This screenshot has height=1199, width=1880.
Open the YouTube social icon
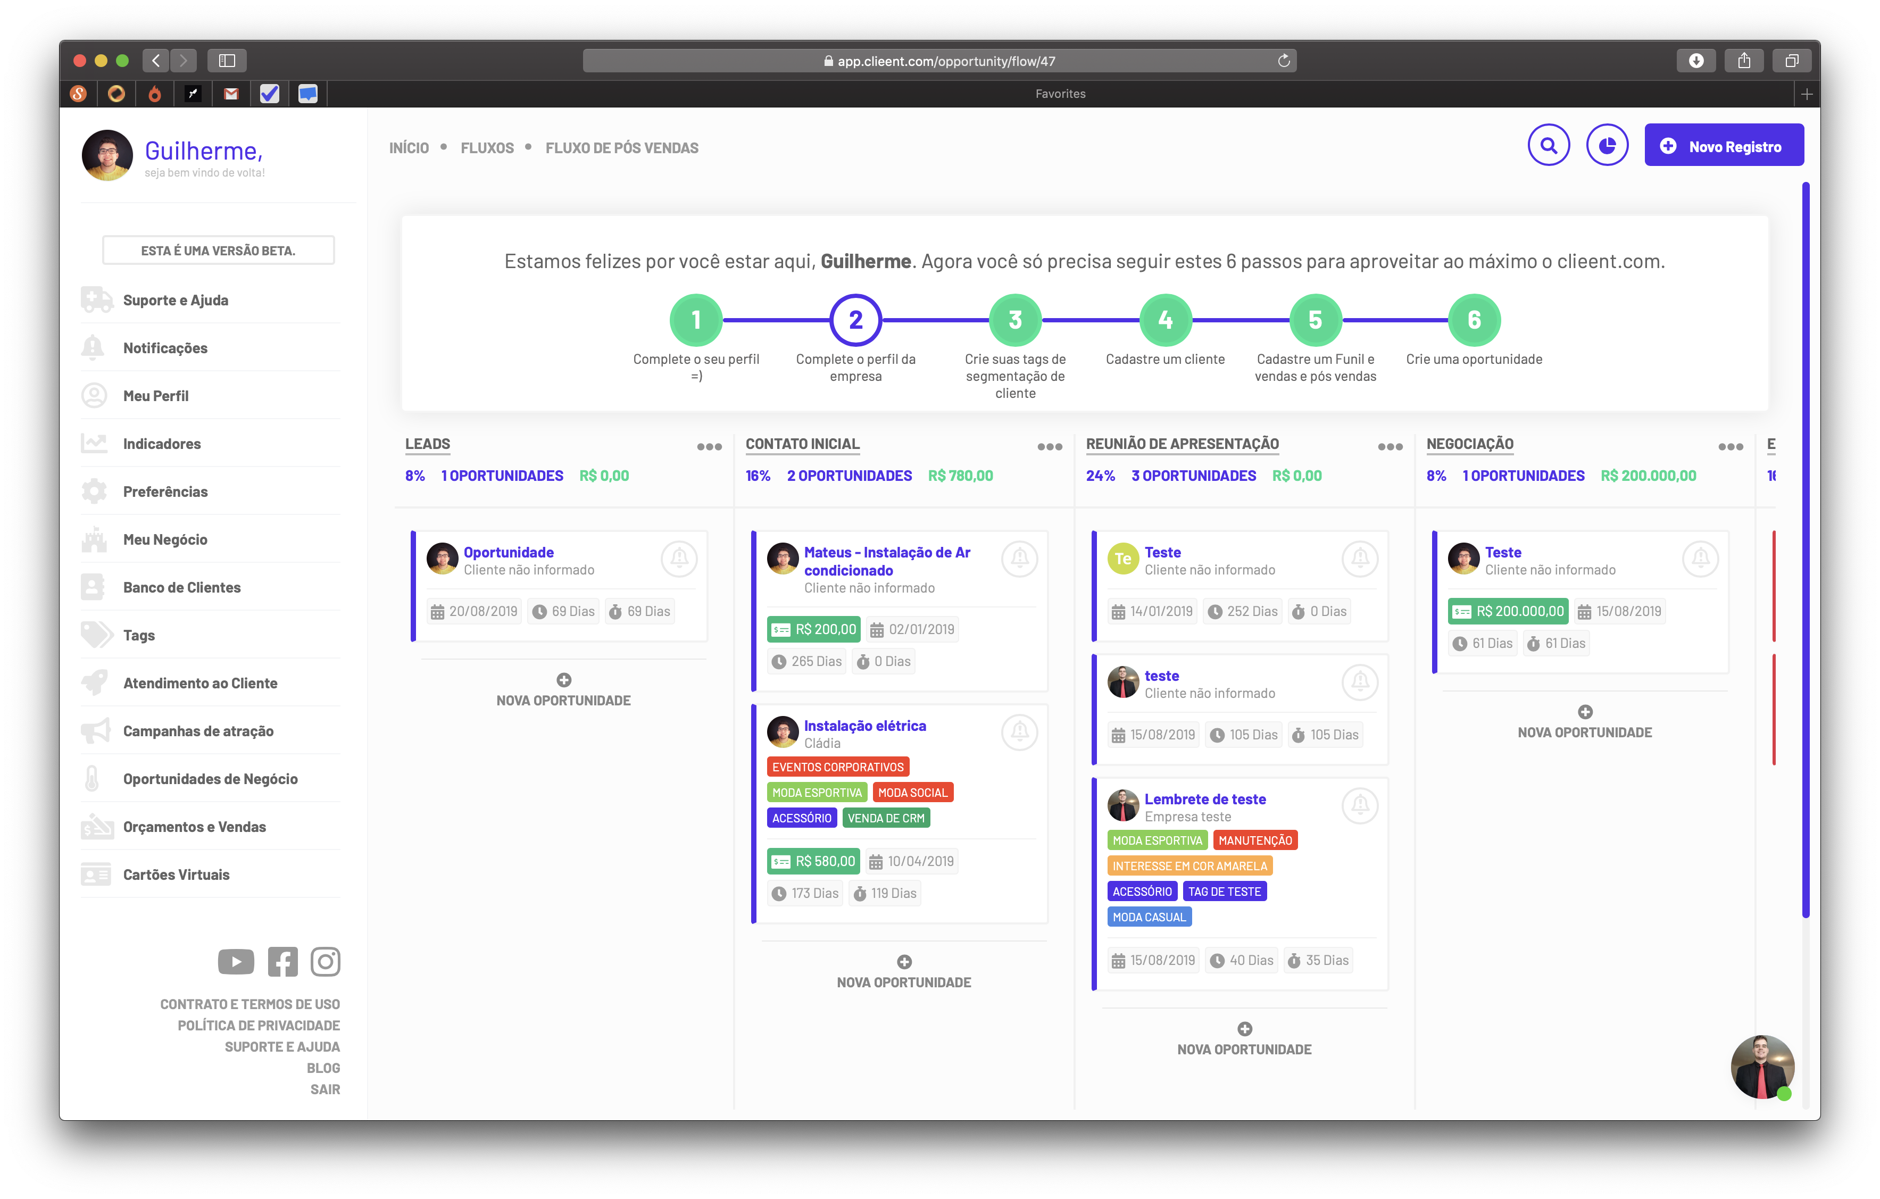point(236,962)
